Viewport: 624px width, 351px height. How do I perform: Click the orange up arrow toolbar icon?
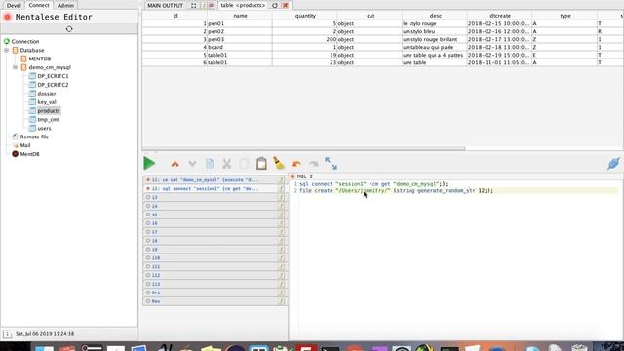tap(175, 164)
